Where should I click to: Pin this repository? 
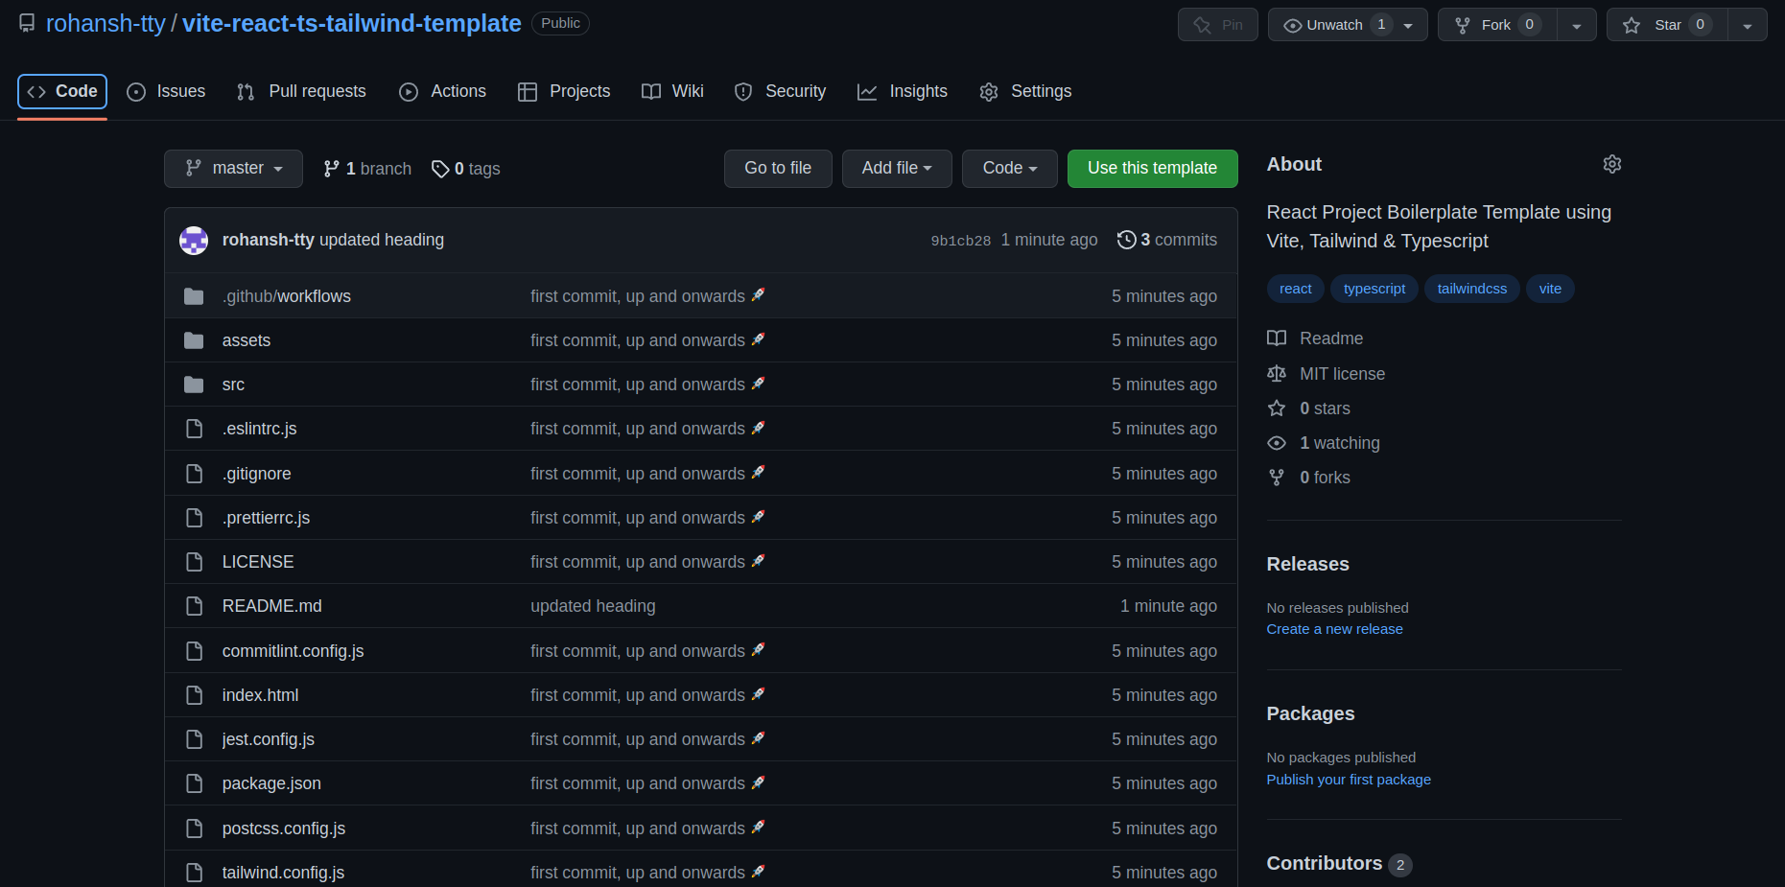tap(1218, 25)
